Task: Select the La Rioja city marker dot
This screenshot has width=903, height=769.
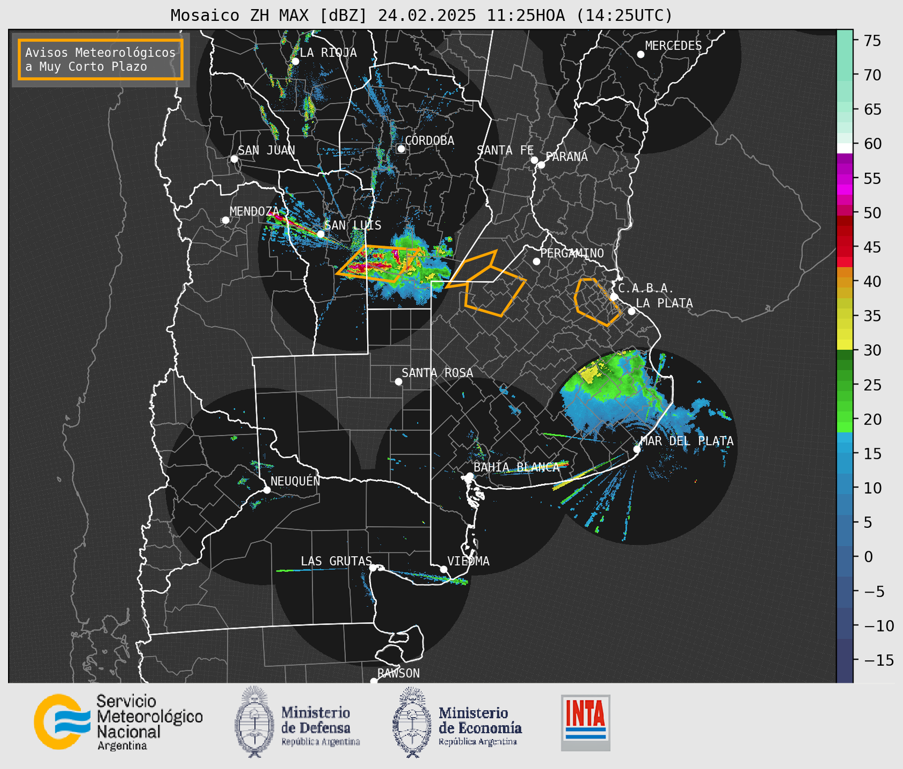Action: click(x=295, y=61)
